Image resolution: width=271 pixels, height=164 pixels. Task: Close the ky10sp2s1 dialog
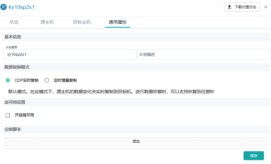tap(266, 7)
